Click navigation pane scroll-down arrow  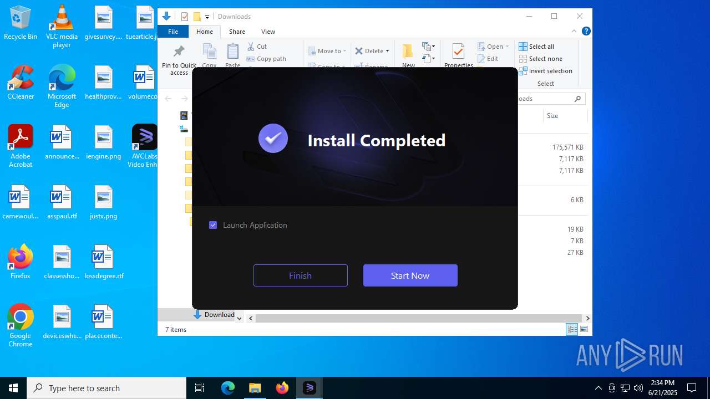239,318
